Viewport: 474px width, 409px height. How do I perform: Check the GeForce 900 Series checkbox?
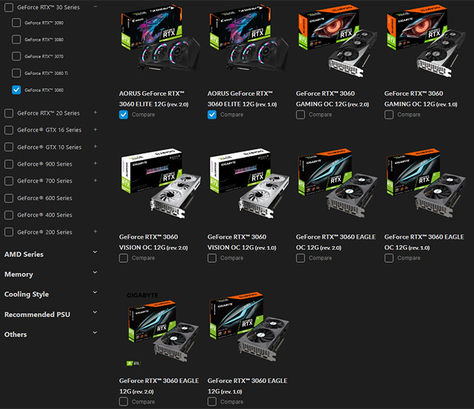(9, 164)
